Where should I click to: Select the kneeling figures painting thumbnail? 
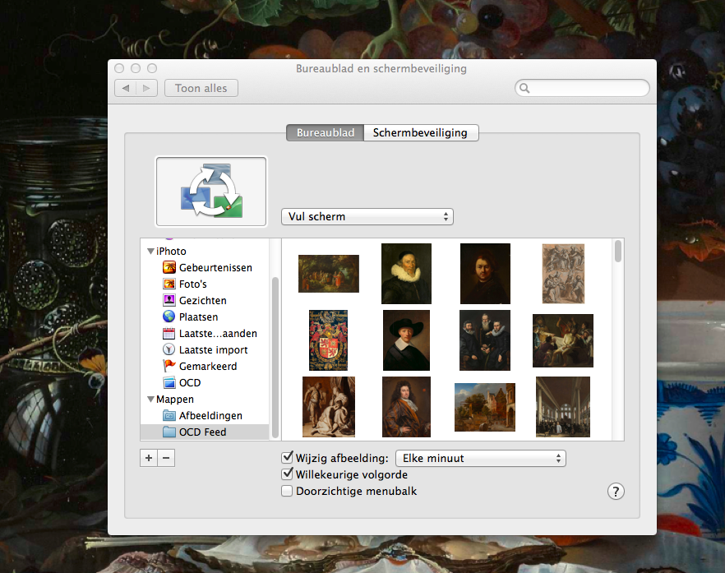[x=329, y=406]
